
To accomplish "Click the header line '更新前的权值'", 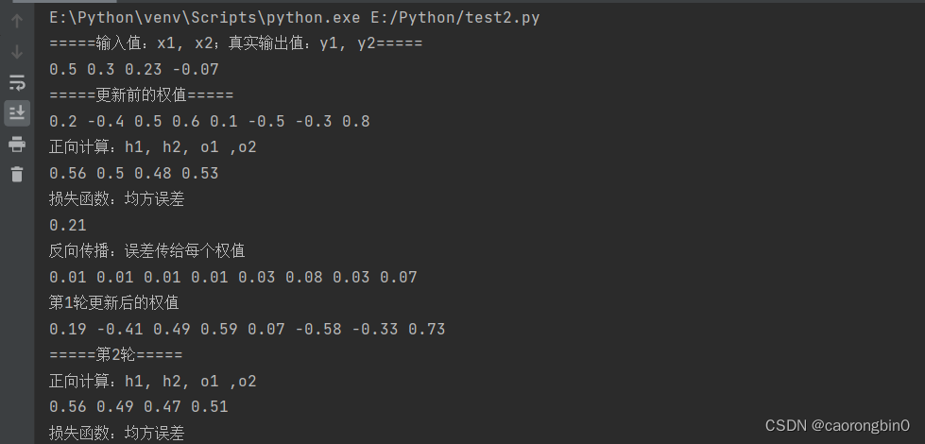I will [142, 95].
